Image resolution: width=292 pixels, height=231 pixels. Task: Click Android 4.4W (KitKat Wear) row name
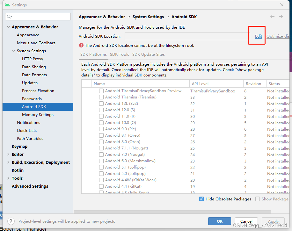point(131,180)
